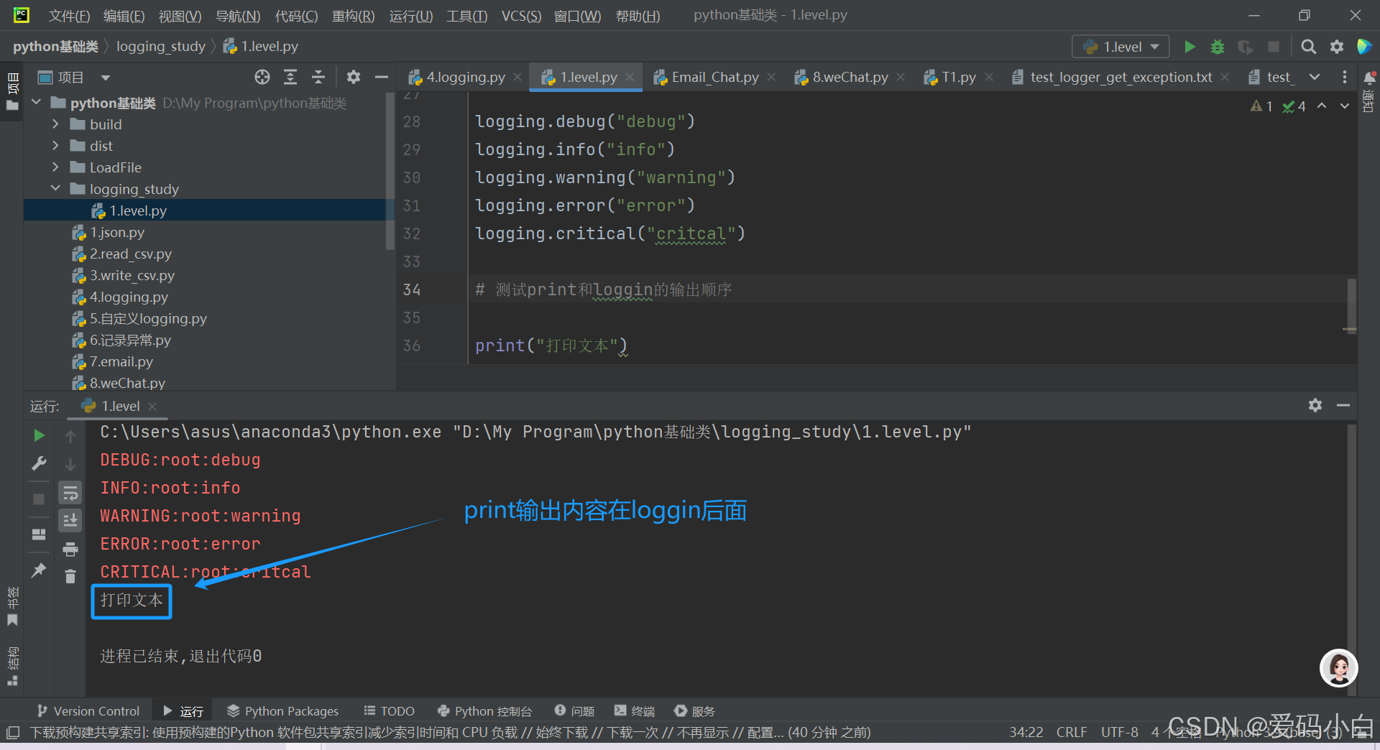
Task: Open 问题 problems tool window
Action: 574,710
